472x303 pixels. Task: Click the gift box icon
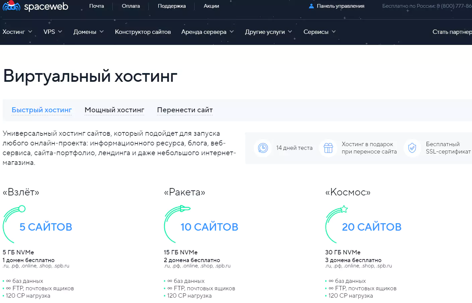coord(328,148)
